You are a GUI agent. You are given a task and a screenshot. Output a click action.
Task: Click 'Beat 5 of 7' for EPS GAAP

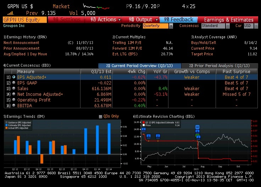click(x=237, y=83)
